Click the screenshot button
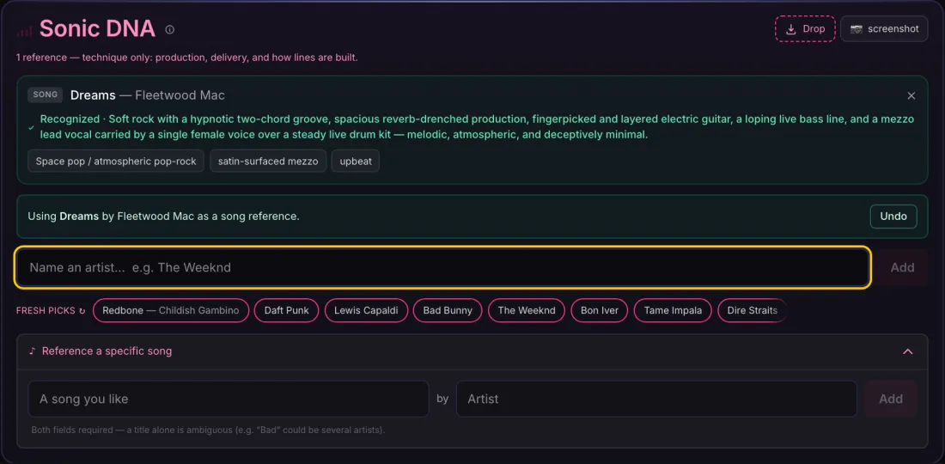Image resolution: width=945 pixels, height=464 pixels. click(x=883, y=28)
